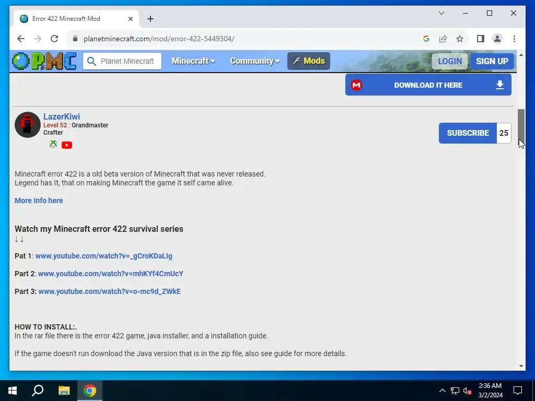Click the browser address bar URL
Image resolution: width=535 pixels, height=401 pixels.
(159, 39)
